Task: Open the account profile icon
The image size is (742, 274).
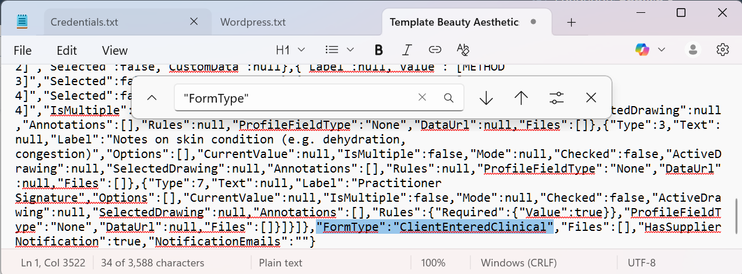Action: 694,50
